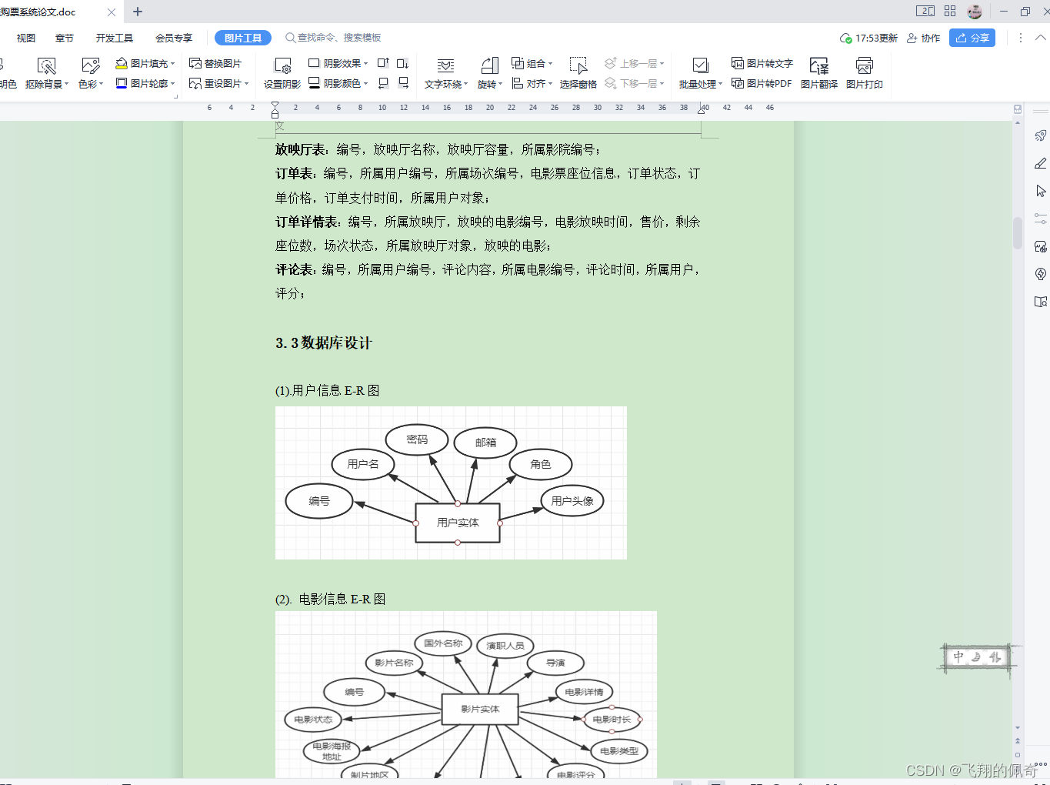1050x785 pixels.
Task: Click the vertical scrollbar thumb
Action: 1018,233
